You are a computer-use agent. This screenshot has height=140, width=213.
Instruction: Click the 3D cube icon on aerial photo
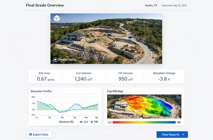pos(57,18)
